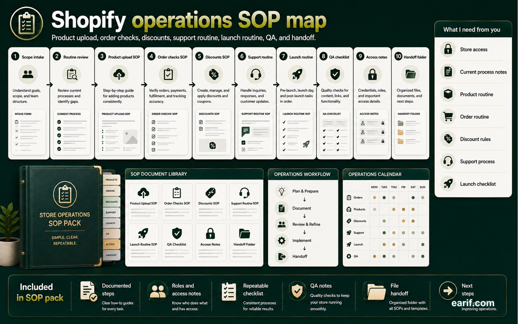Screen dimensions: 518x324
Task: Click the Support process headset icon
Action: click(x=448, y=161)
